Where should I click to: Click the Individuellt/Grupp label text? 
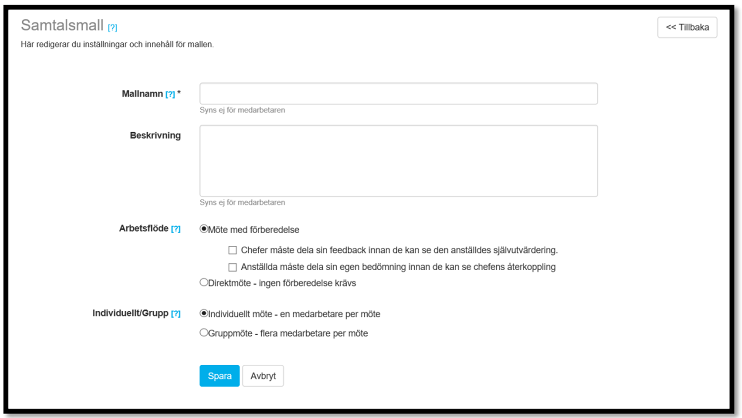tap(130, 313)
